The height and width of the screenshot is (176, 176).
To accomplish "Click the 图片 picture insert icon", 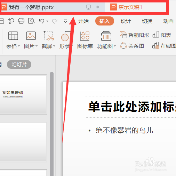I will 31,36.
